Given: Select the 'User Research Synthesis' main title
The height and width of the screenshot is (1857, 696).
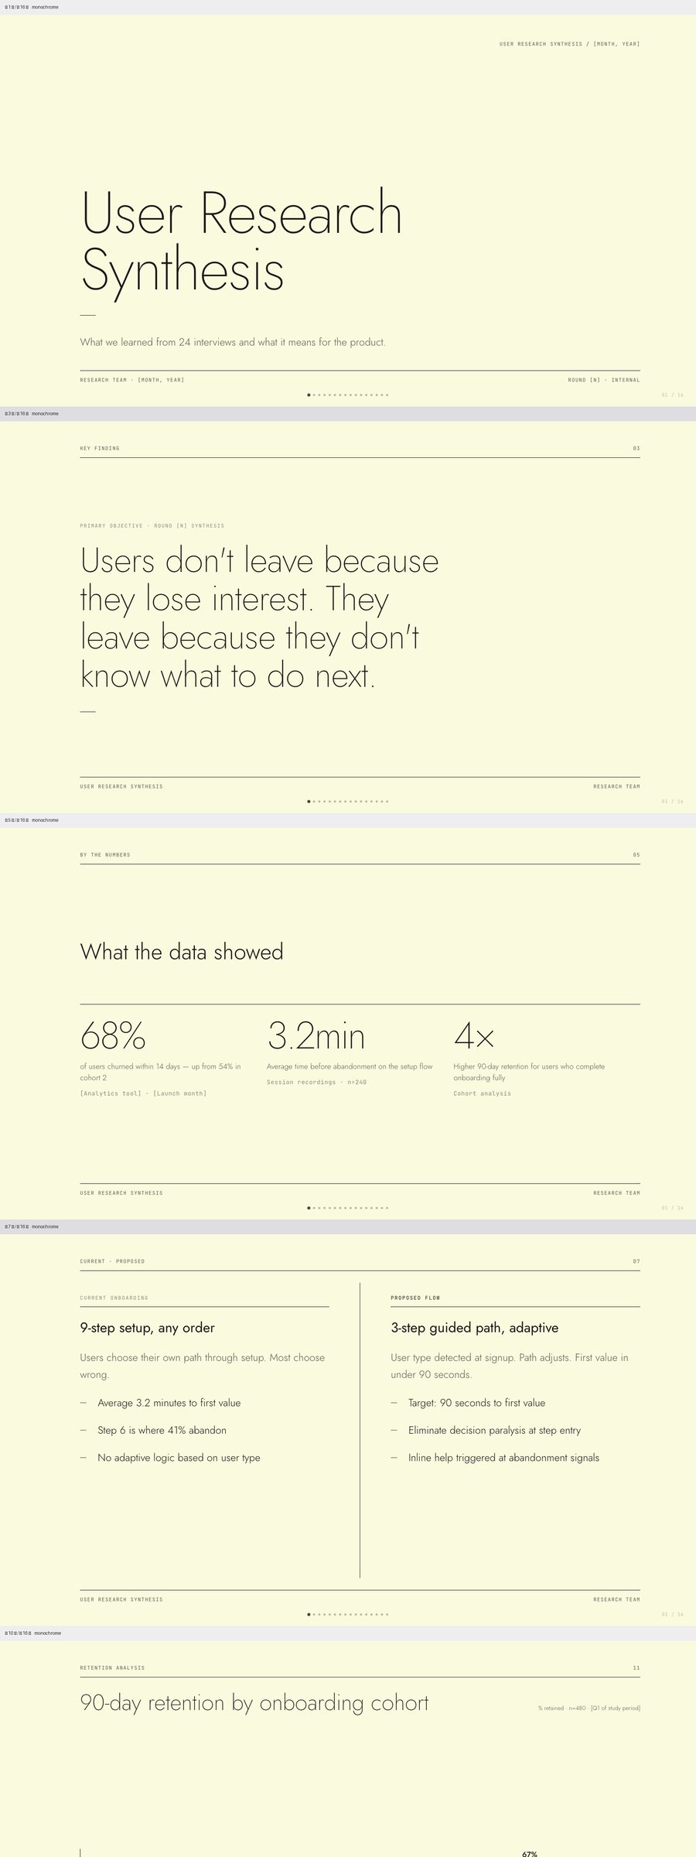Looking at the screenshot, I should pyautogui.click(x=241, y=241).
